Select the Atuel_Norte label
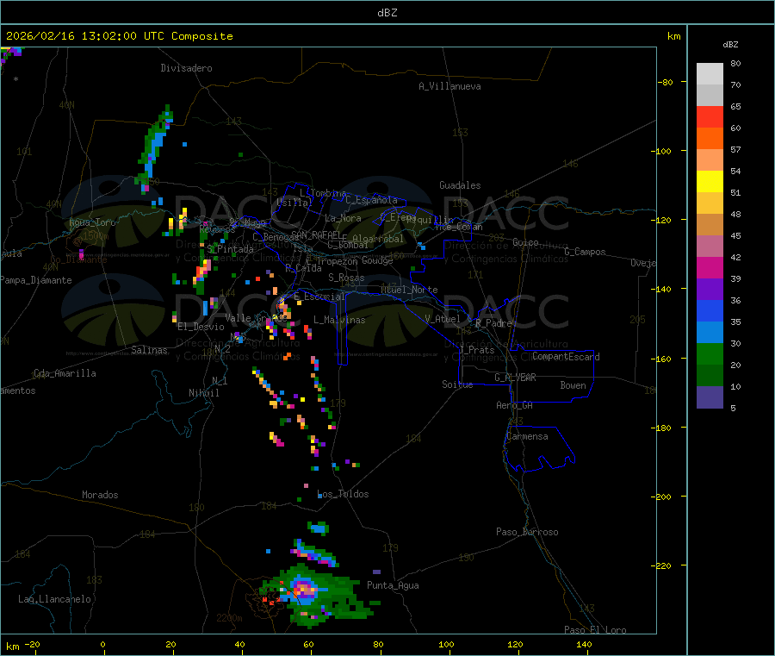This screenshot has width=775, height=656. (409, 290)
